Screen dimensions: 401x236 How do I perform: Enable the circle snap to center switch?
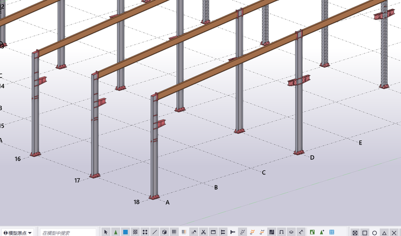[x=374, y=232]
